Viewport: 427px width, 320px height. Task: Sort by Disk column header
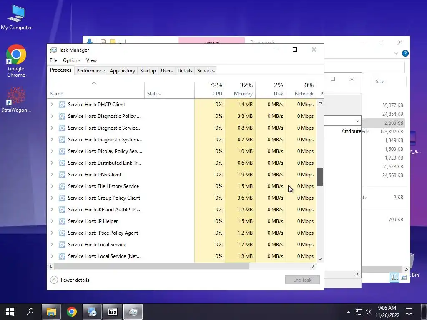tap(271, 90)
